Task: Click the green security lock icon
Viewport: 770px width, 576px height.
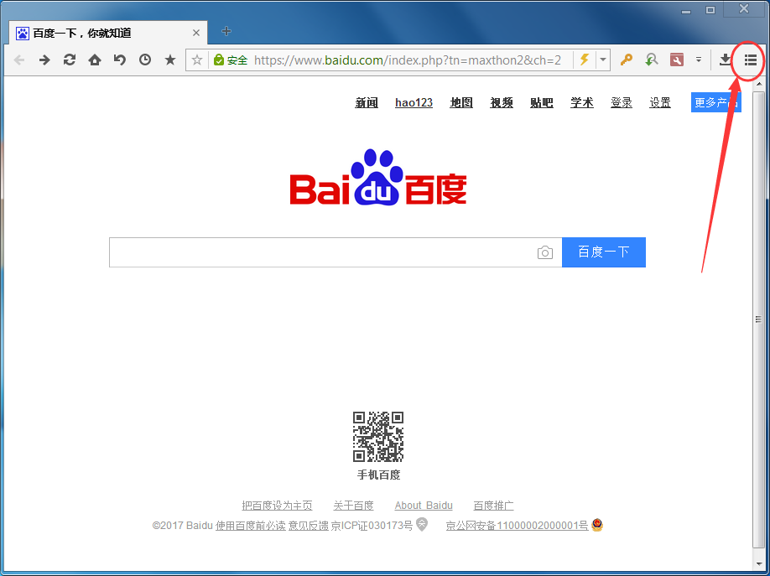Action: click(x=219, y=60)
